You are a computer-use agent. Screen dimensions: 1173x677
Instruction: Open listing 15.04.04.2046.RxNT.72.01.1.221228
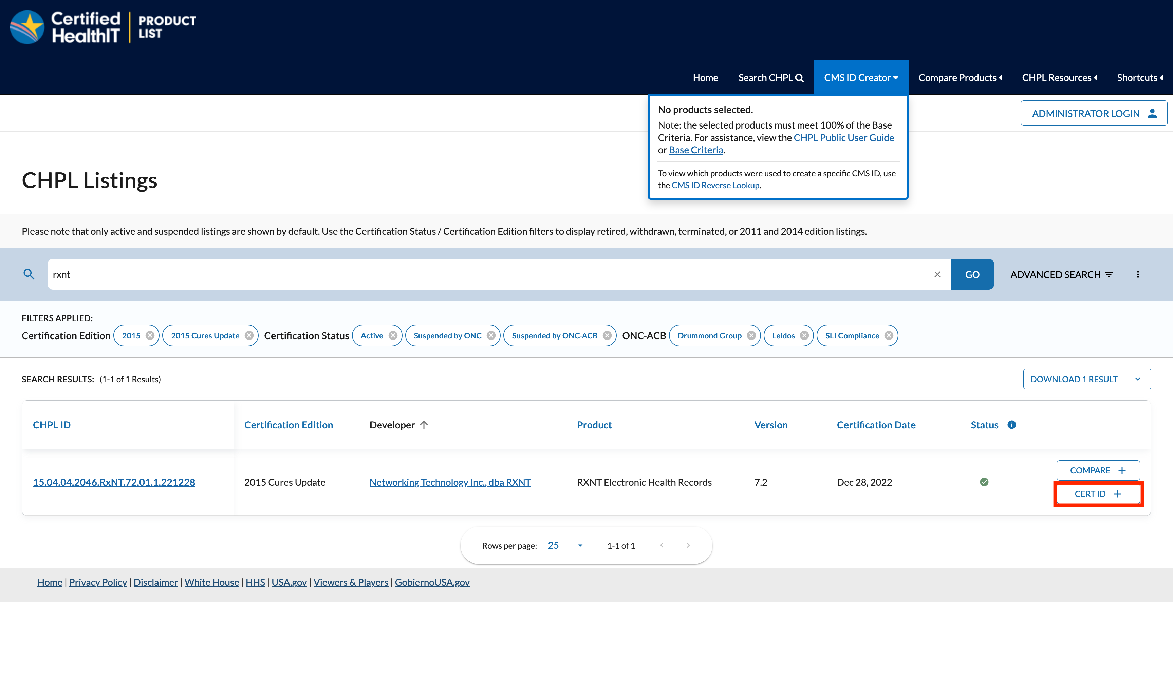(114, 482)
